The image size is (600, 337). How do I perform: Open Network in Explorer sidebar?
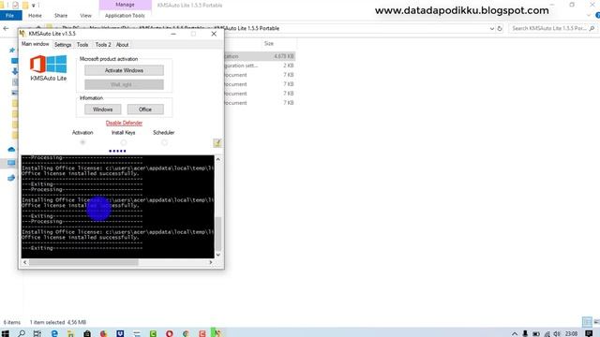[x=11, y=178]
